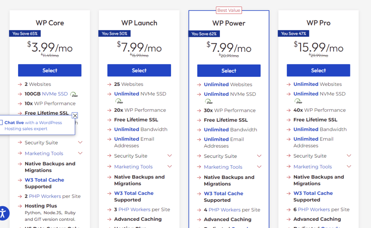
Task: Click Unlimited Email Addresses in WP Pro
Action: point(313,142)
